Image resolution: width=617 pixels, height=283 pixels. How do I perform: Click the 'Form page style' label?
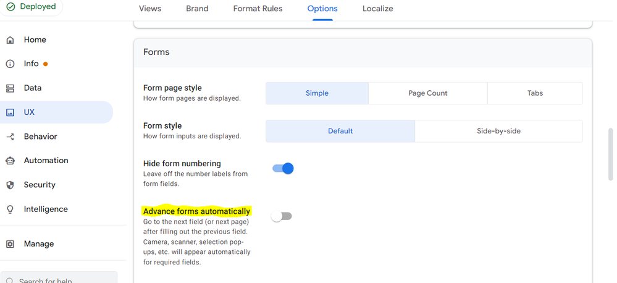point(172,88)
